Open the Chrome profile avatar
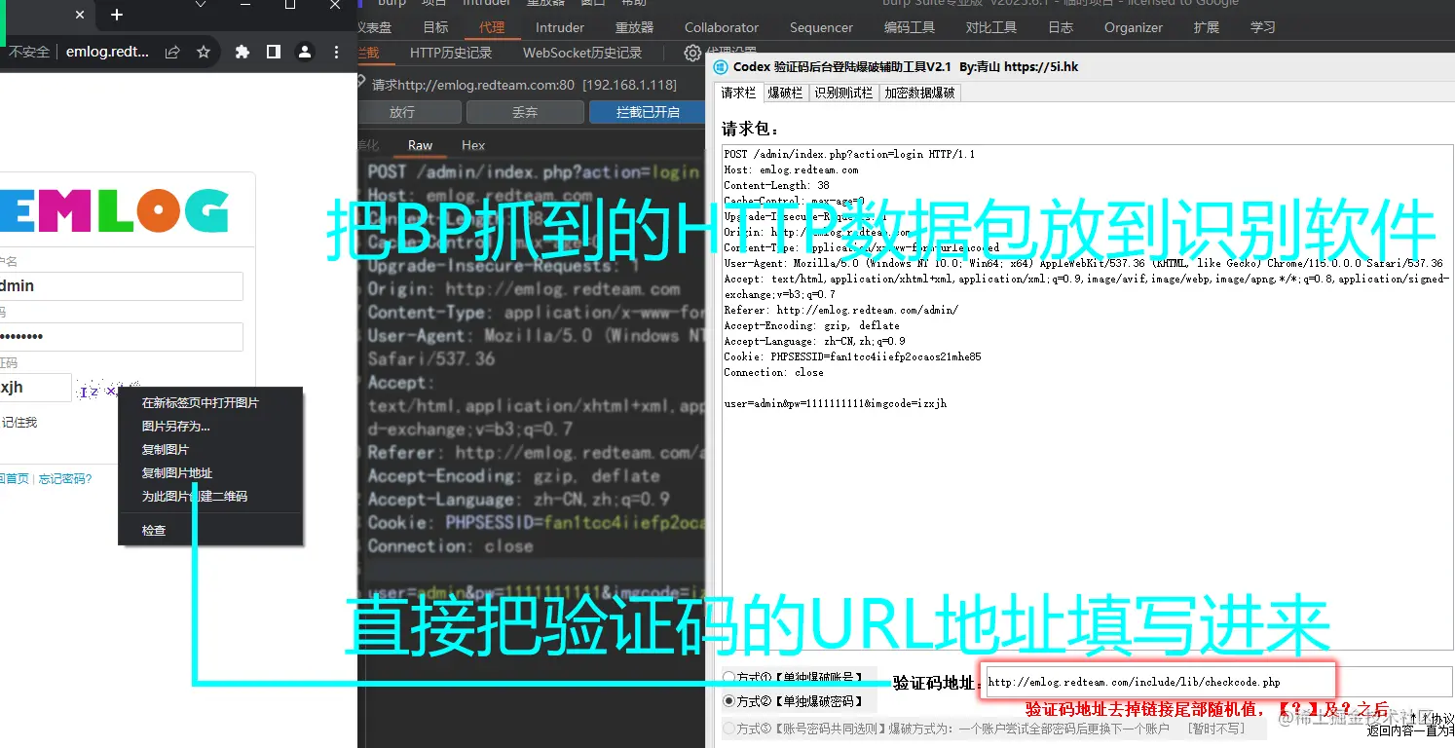This screenshot has height=748, width=1455. click(305, 52)
